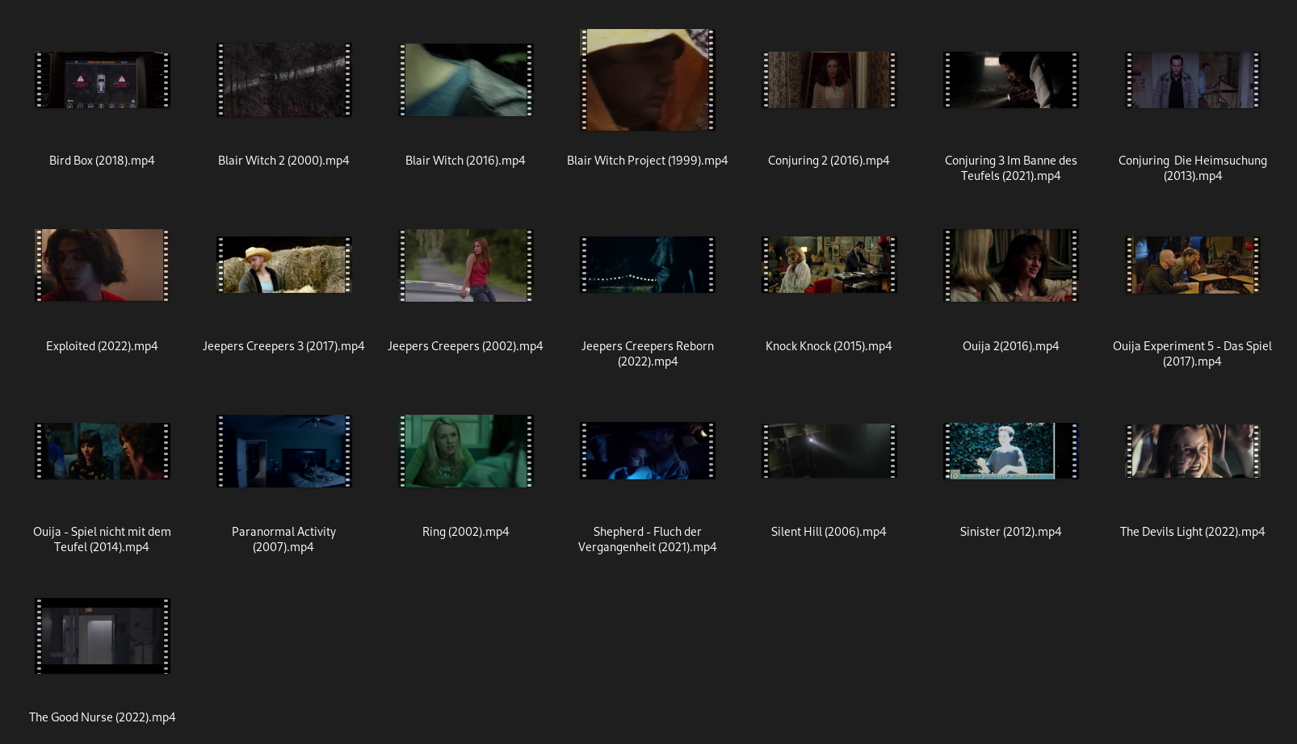This screenshot has width=1297, height=744.
Task: Select the Silent Hill (2006) video thumbnail
Action: coord(829,451)
